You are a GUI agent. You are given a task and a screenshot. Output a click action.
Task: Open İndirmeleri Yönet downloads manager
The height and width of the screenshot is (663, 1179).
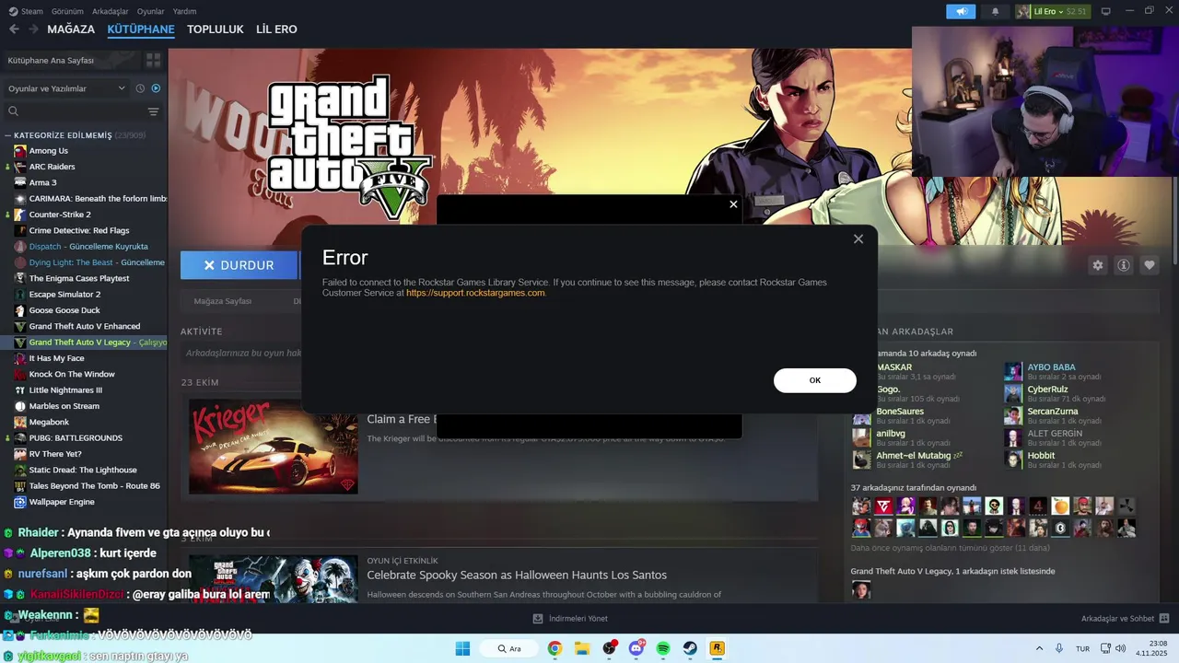click(570, 619)
